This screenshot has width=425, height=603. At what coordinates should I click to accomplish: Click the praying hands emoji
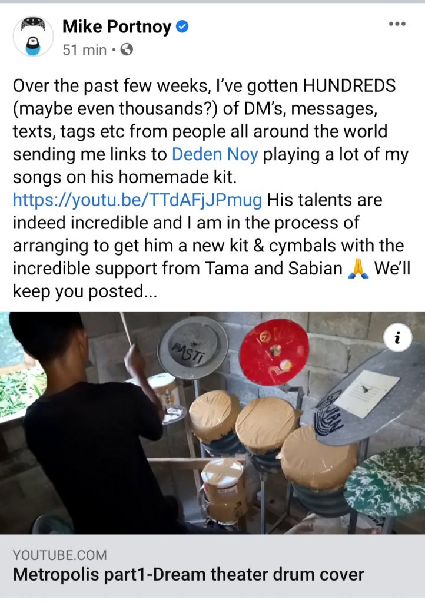[358, 269]
